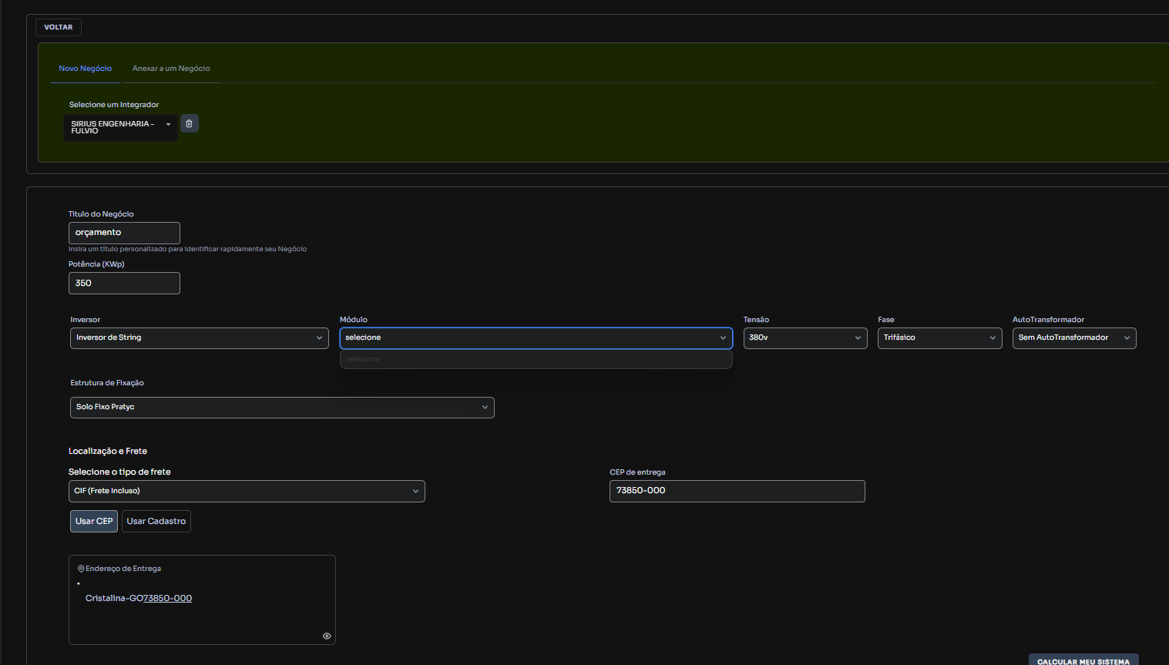
Task: Change the Fase Trifásico selection
Action: pyautogui.click(x=939, y=338)
